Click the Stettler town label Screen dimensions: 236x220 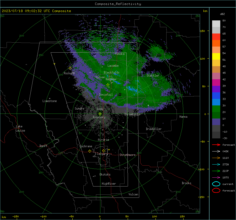[x=153, y=76]
